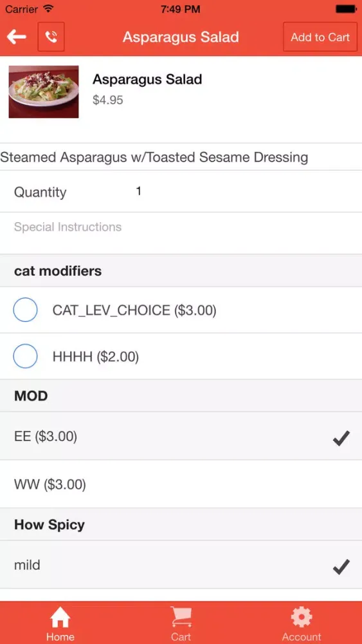View the Asparagus Salad photo thumbnail
Viewport: 362px width, 644px height.
[x=44, y=91]
